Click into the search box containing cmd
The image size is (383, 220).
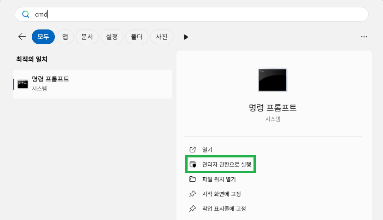pos(192,14)
